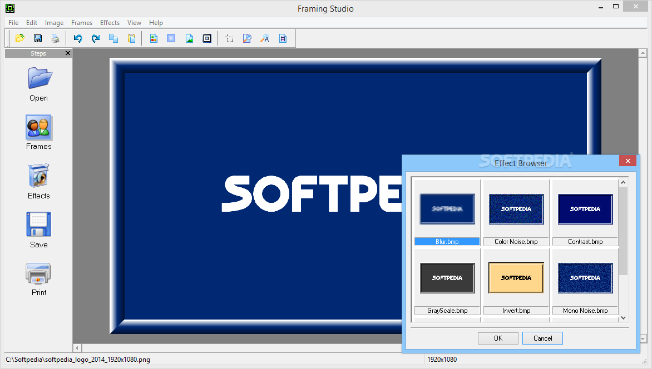The image size is (652, 369).
Task: Undo with the toolbar undo arrow
Action: coord(78,38)
